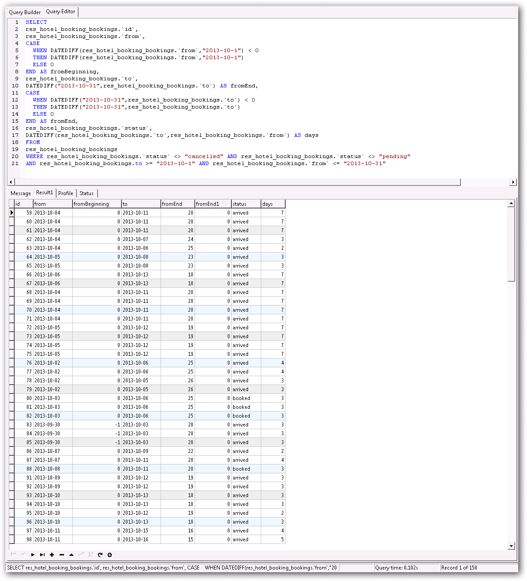Delete record using minus icon
This screenshot has height=581, width=527.
point(61,555)
